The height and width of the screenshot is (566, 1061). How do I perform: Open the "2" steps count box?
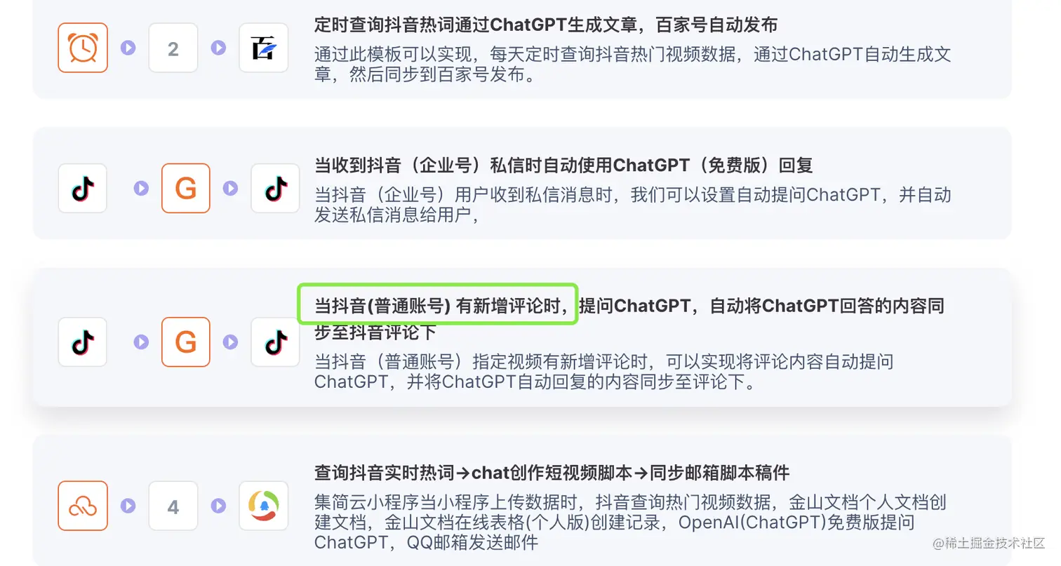click(x=173, y=48)
